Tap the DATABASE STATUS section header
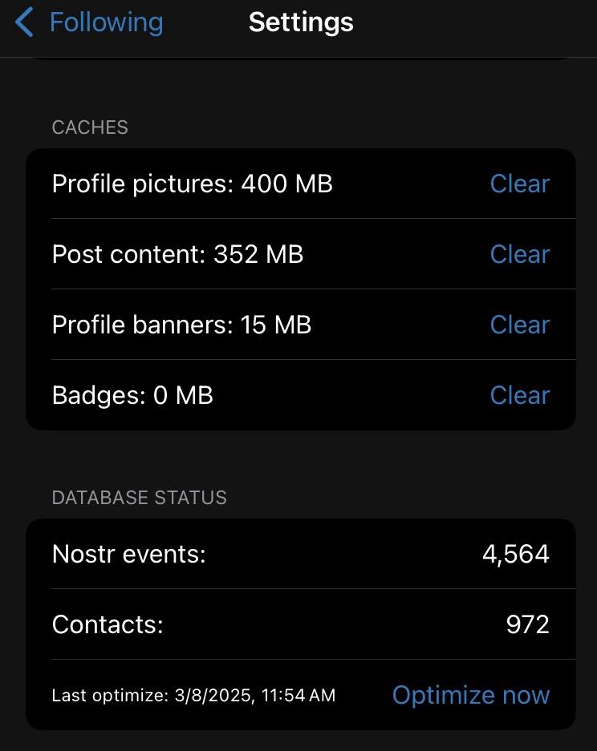This screenshot has width=597, height=751. pos(140,498)
